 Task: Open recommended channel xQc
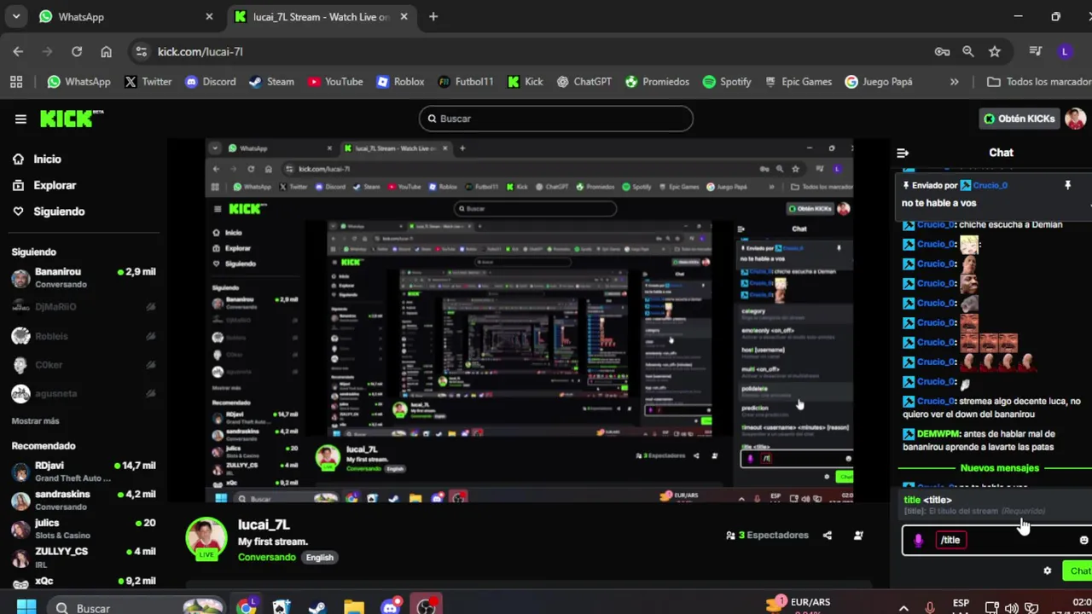[x=83, y=582]
